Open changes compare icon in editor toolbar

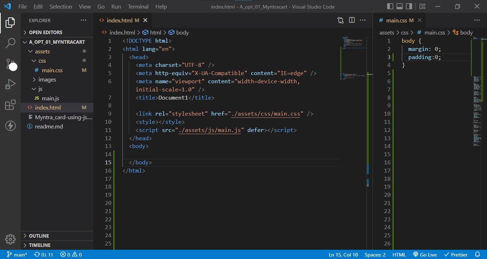coord(340,20)
